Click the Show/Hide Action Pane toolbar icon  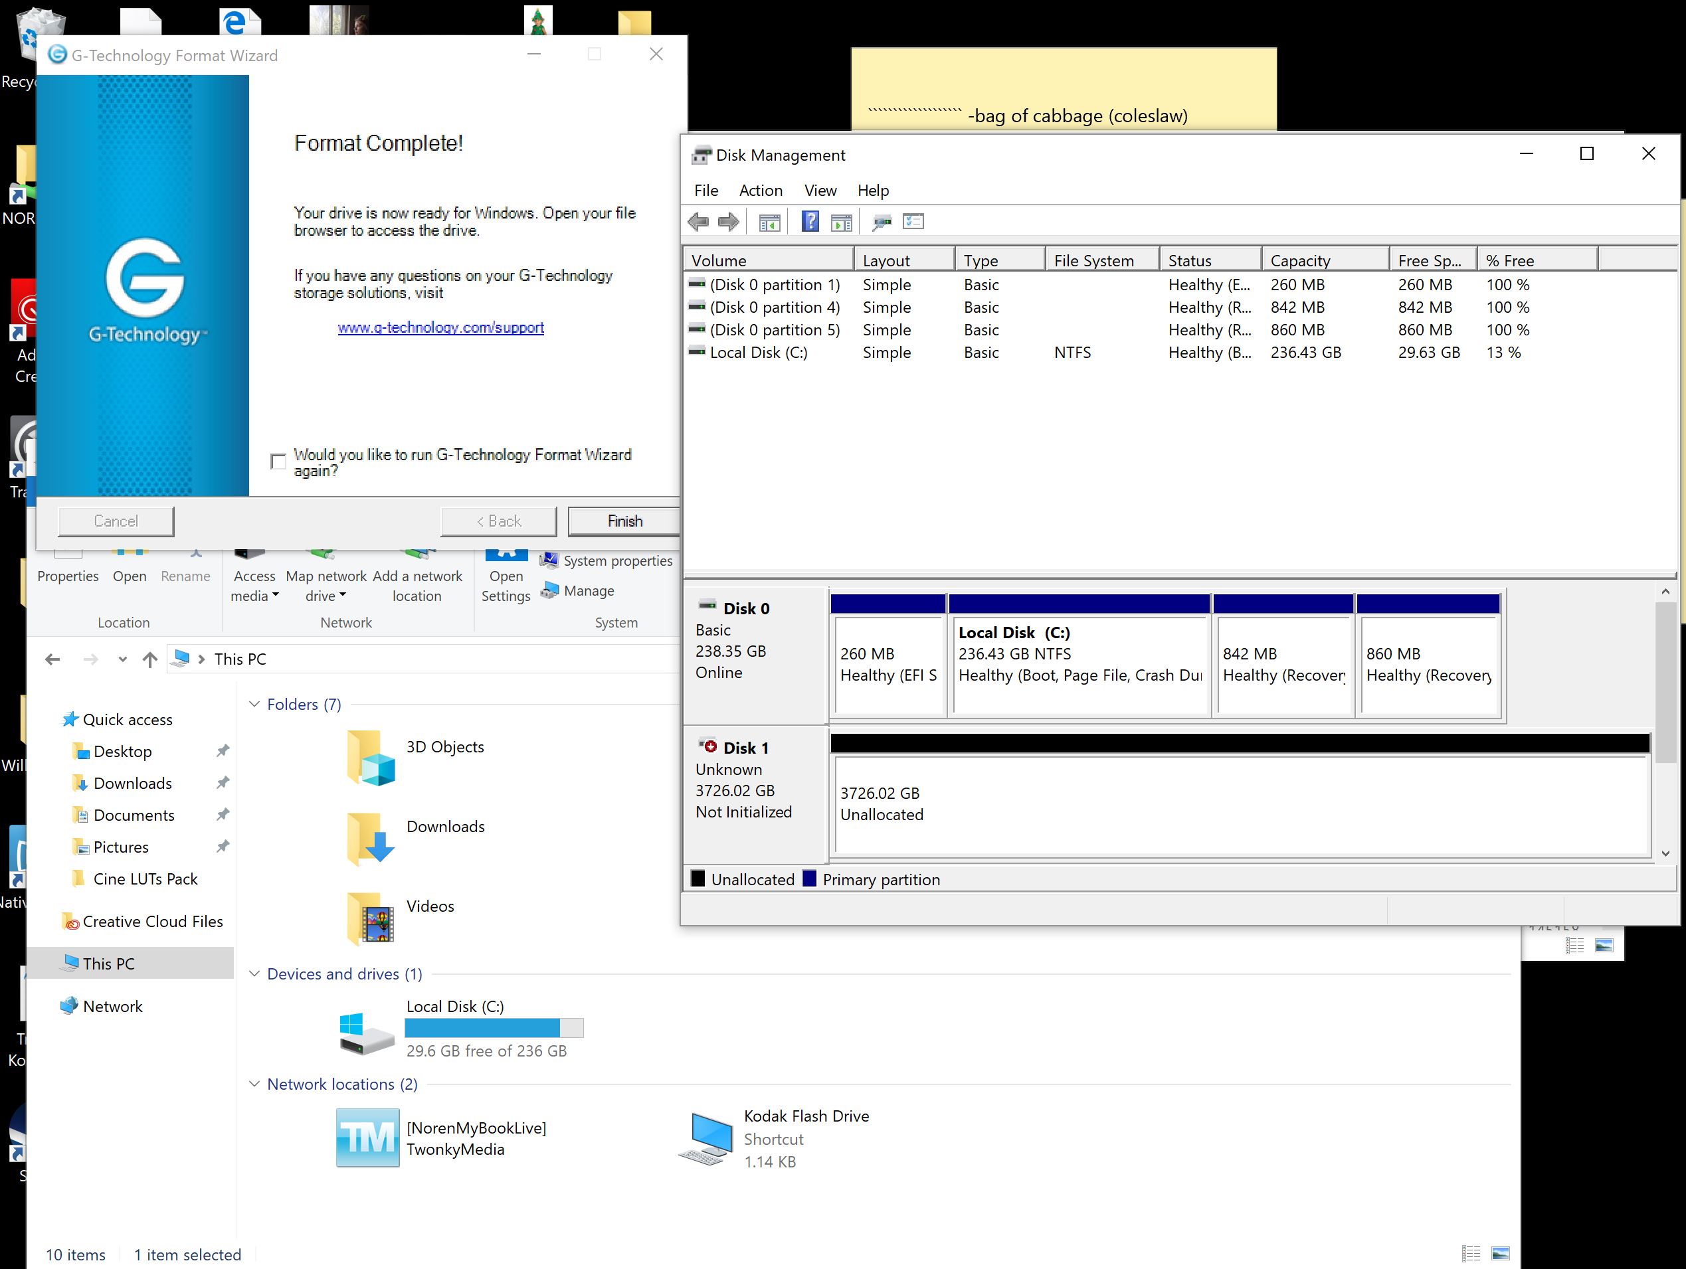point(842,222)
